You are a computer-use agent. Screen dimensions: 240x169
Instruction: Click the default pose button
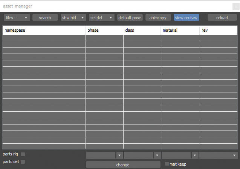130,18
